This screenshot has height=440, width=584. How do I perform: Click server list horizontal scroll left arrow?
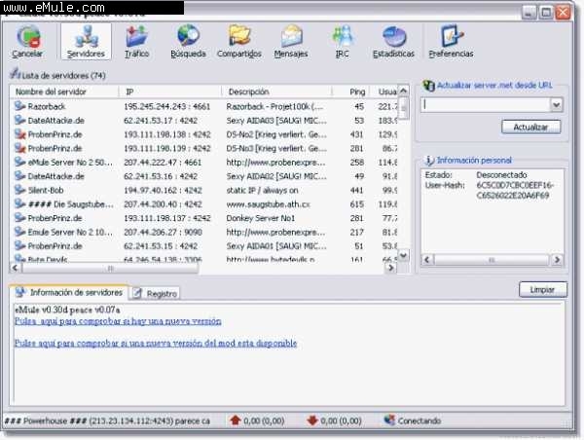point(15,268)
